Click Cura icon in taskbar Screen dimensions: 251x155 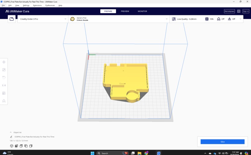click(x=159, y=153)
